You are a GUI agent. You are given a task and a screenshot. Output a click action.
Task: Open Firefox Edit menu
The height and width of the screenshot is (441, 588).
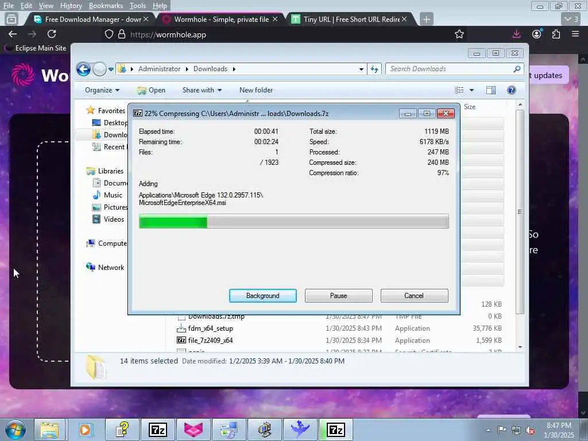tap(26, 6)
